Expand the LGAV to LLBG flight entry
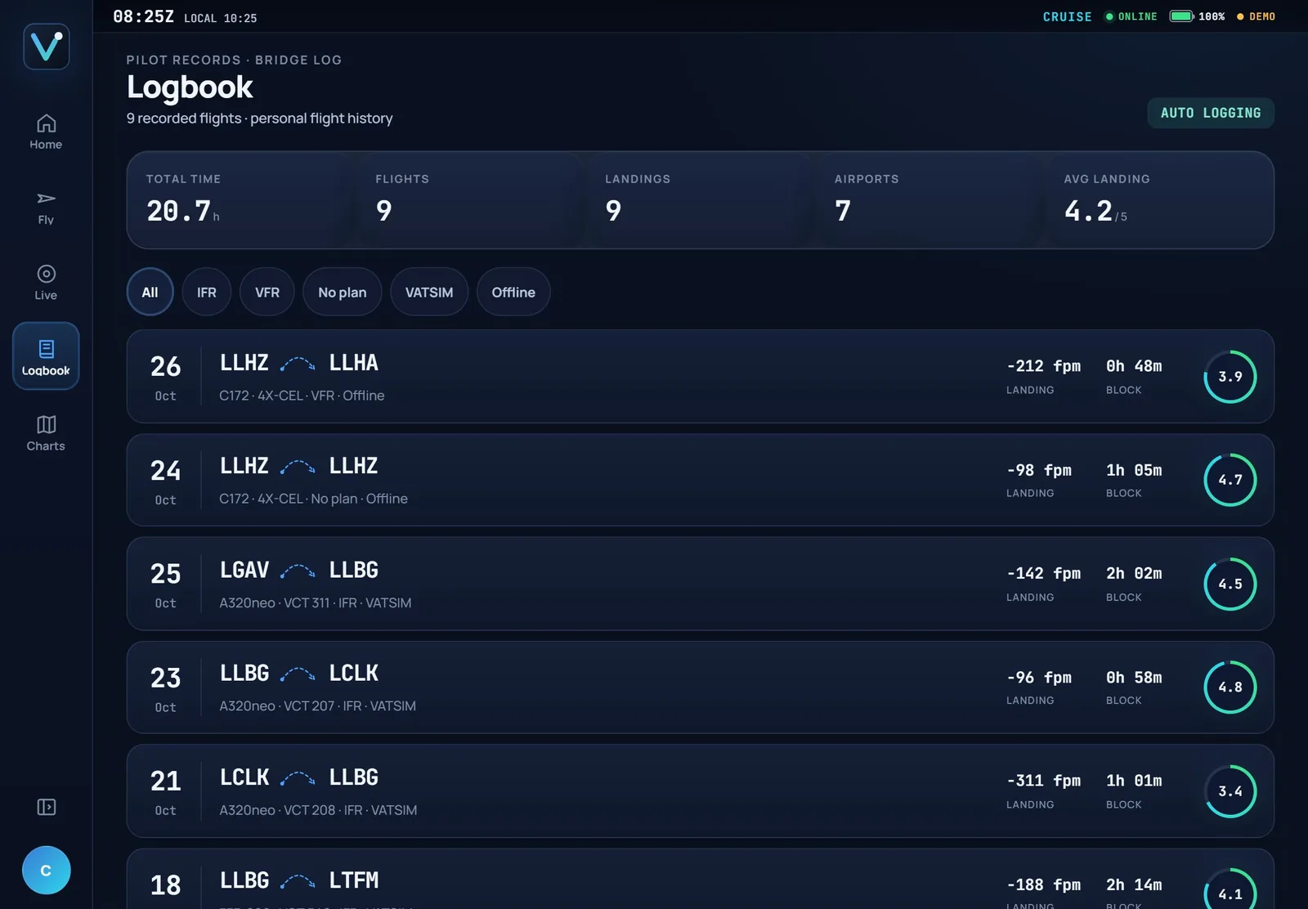 [x=700, y=584]
